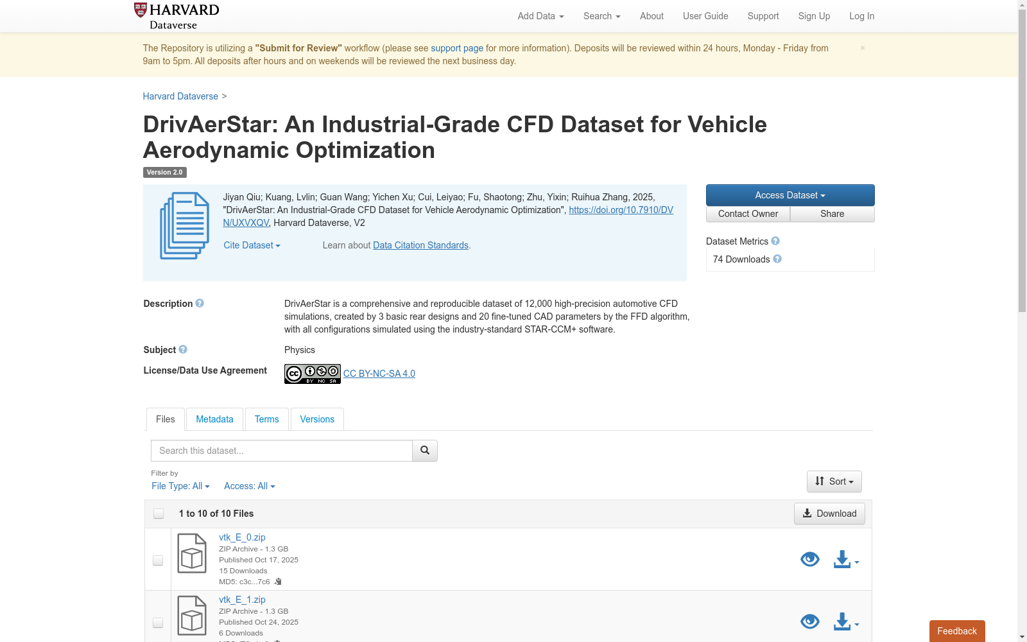Open the Terms tab

point(267,419)
